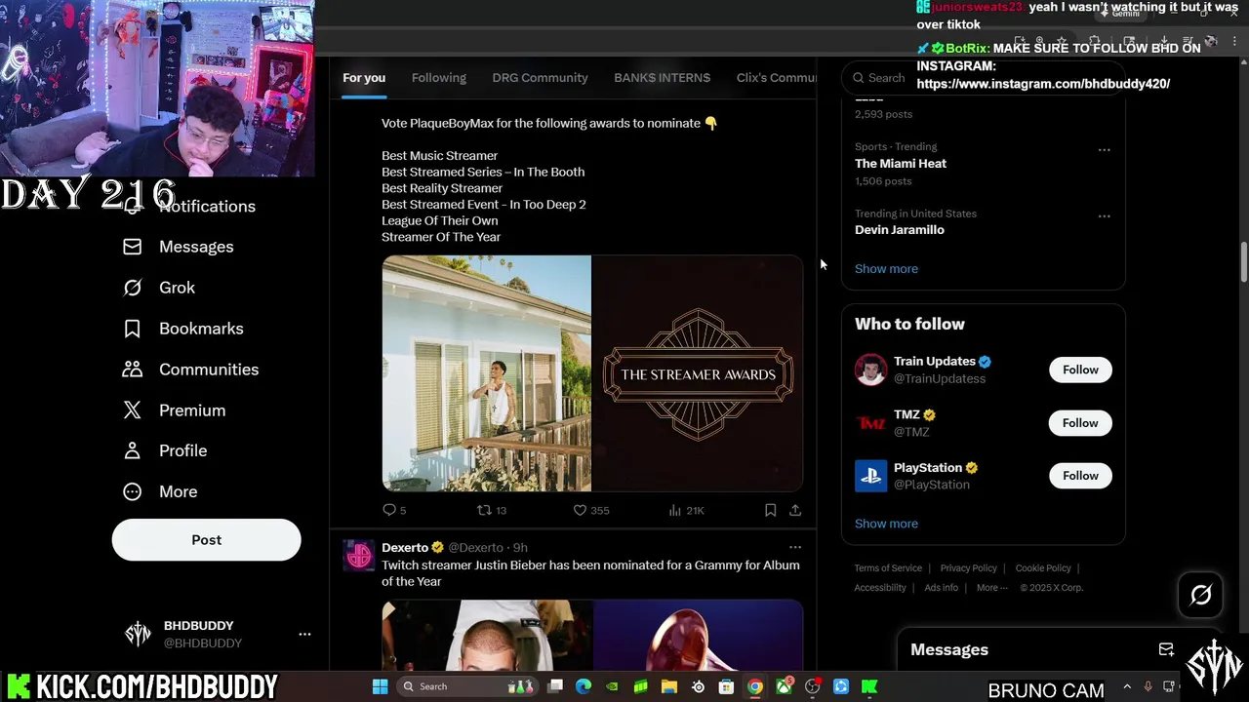This screenshot has height=702, width=1249.
Task: Open Ads info footer link
Action: coord(941,588)
